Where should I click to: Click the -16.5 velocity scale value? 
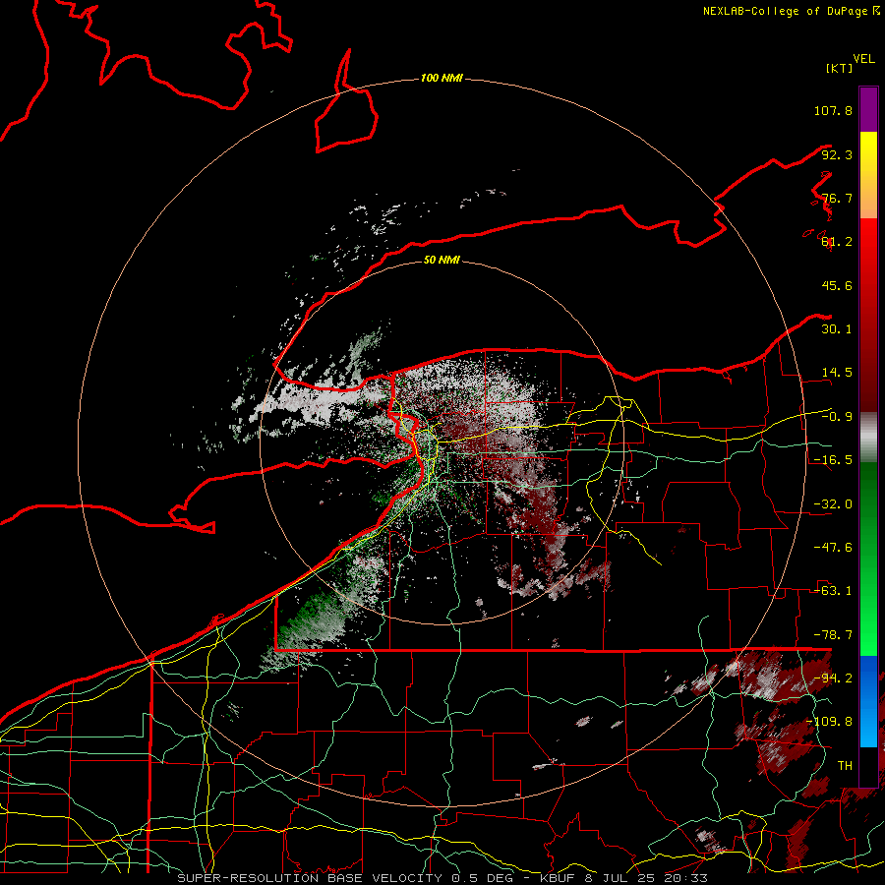(833, 460)
